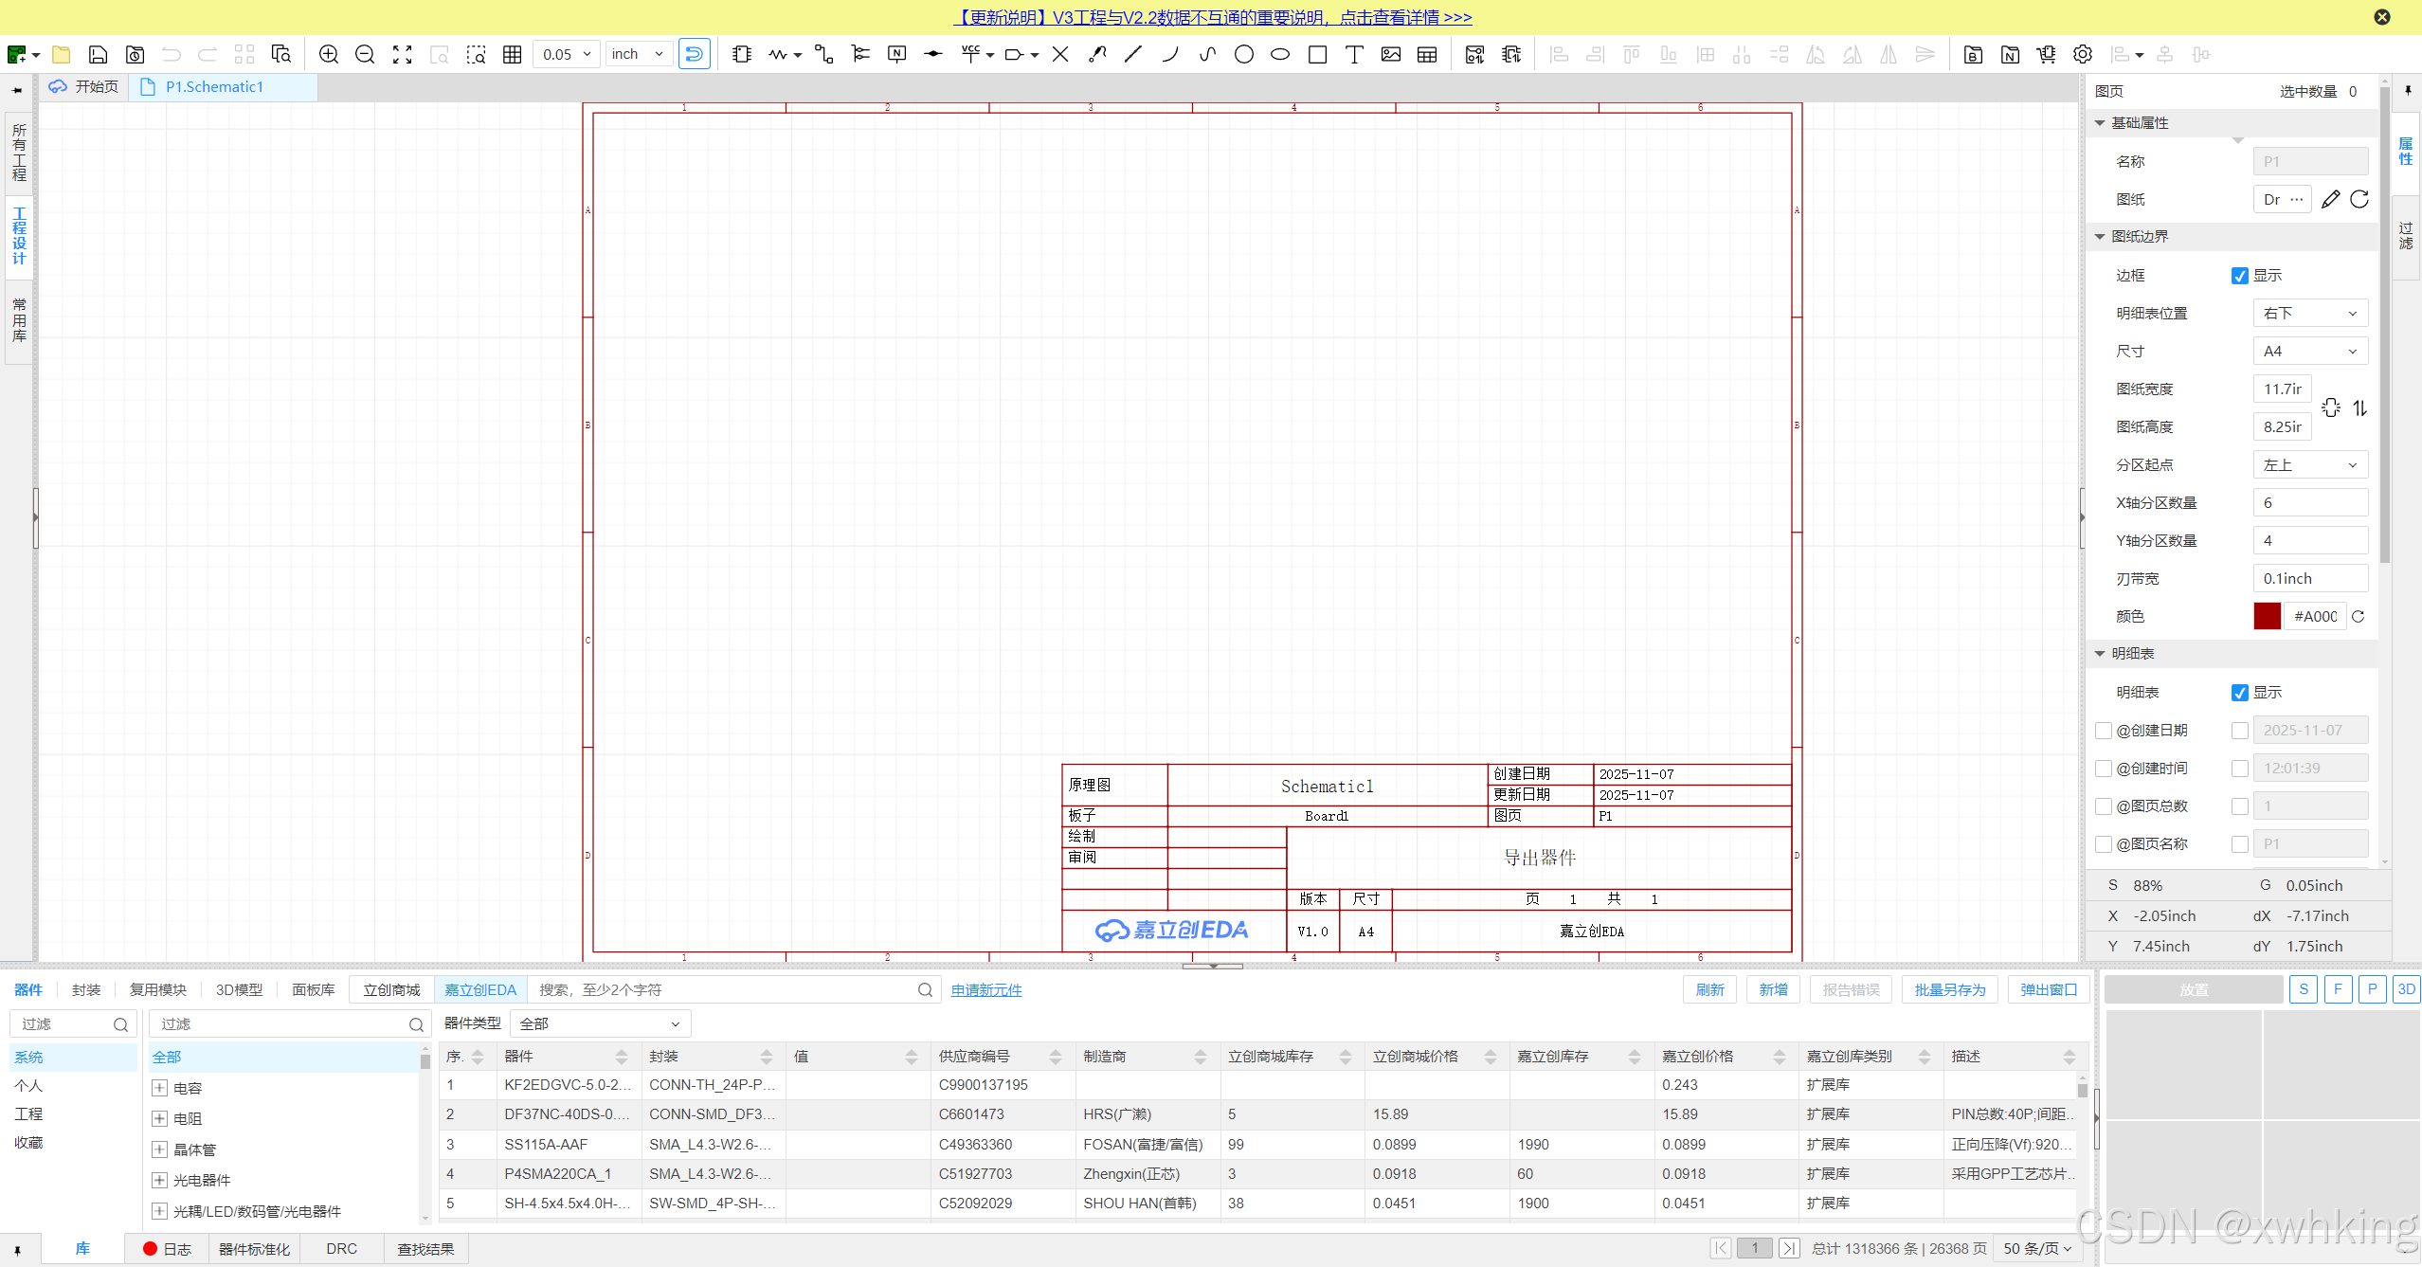Click the dark red border color swatch

click(2267, 617)
